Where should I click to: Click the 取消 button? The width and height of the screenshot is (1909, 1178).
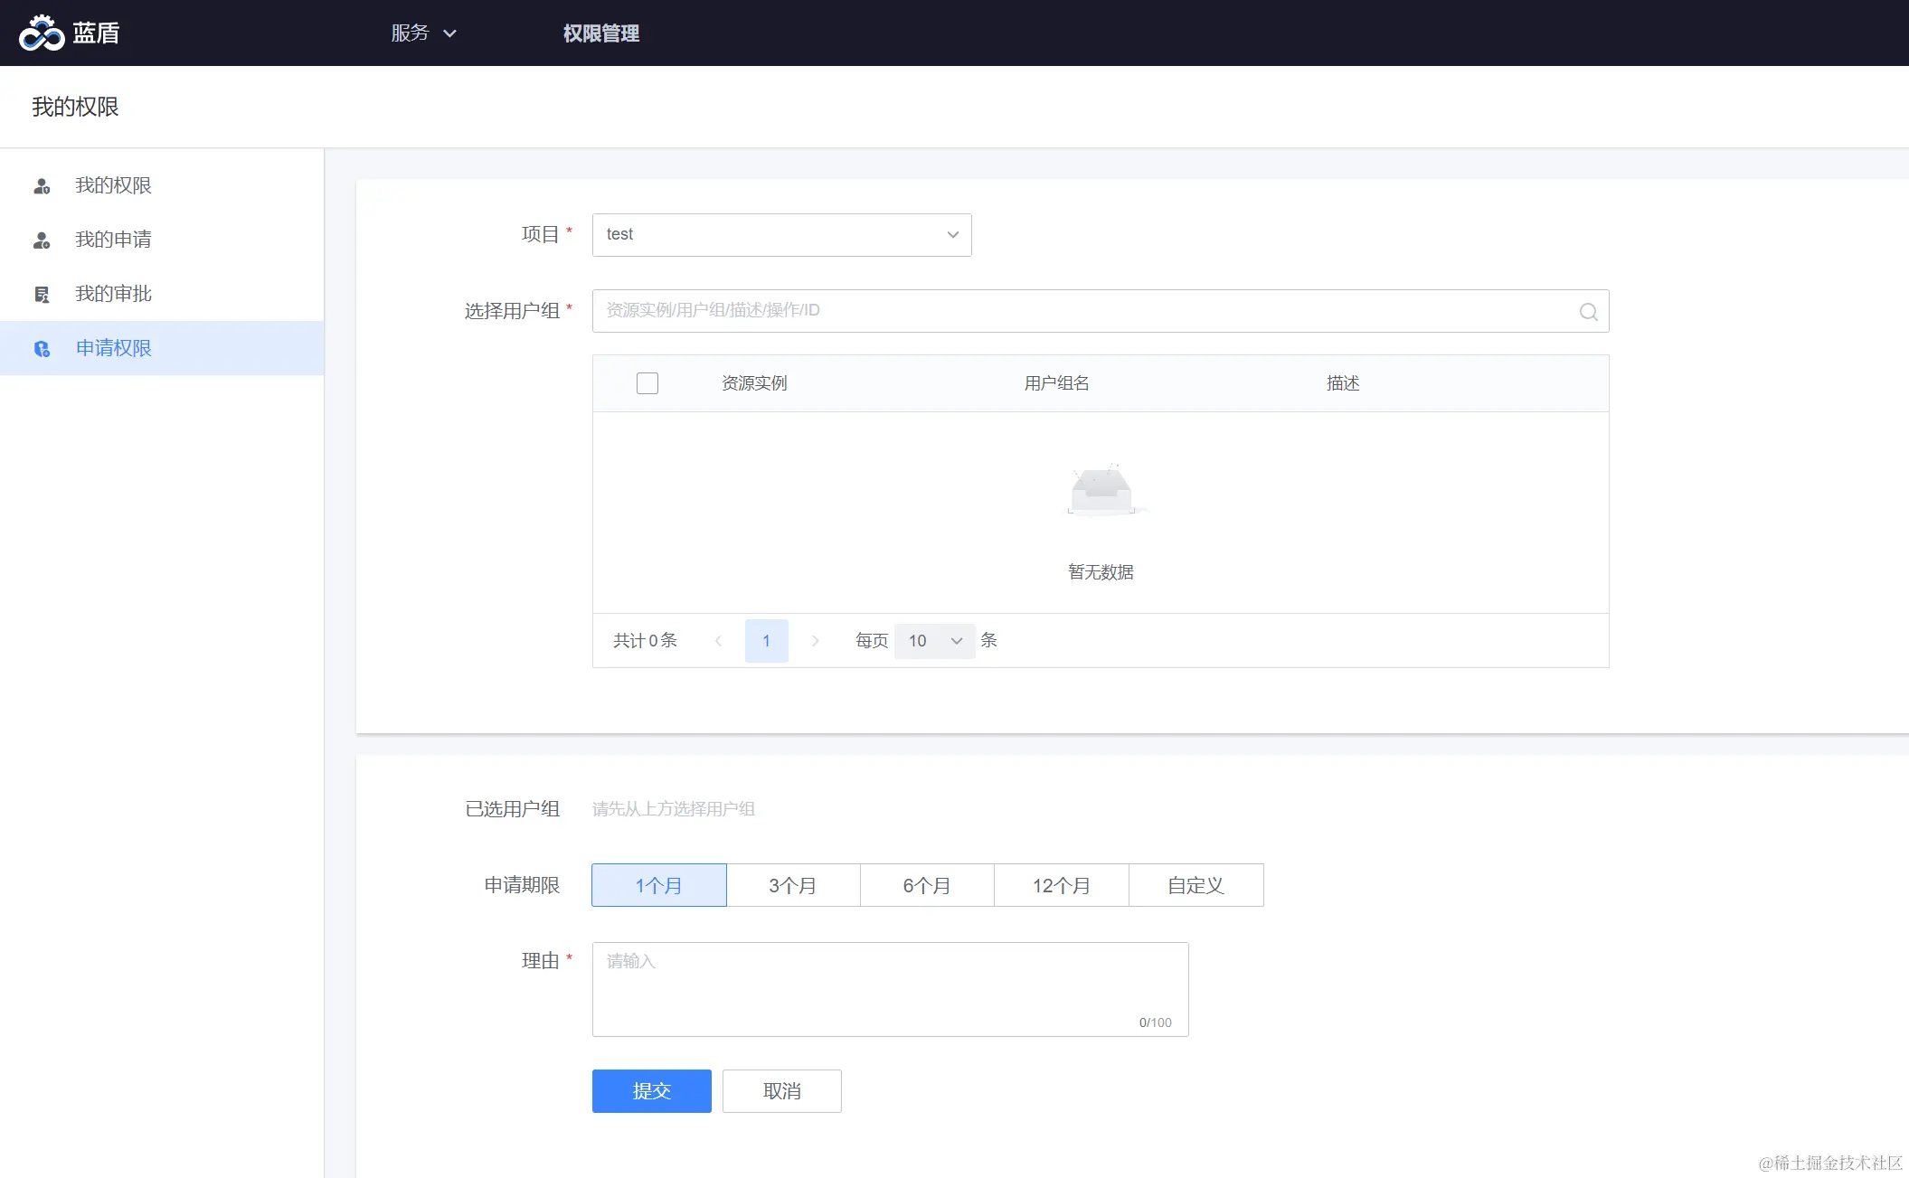point(781,1091)
